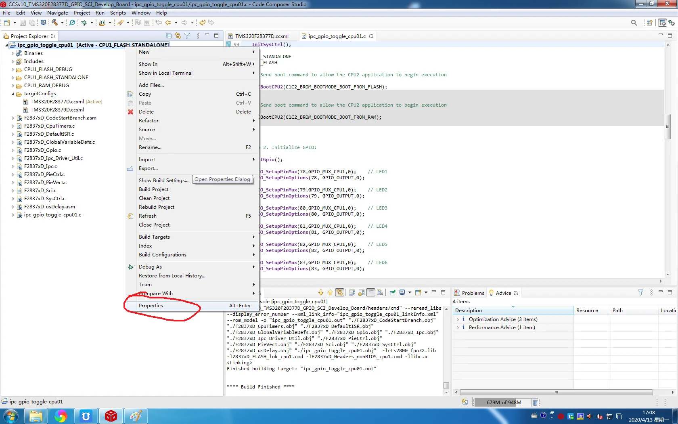Select F2837xD_Gpio.c in project tree
This screenshot has width=678, height=424.
pos(42,150)
